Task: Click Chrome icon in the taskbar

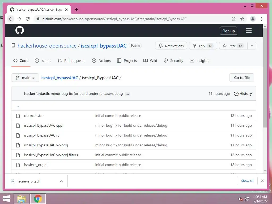Action: tap(38, 199)
